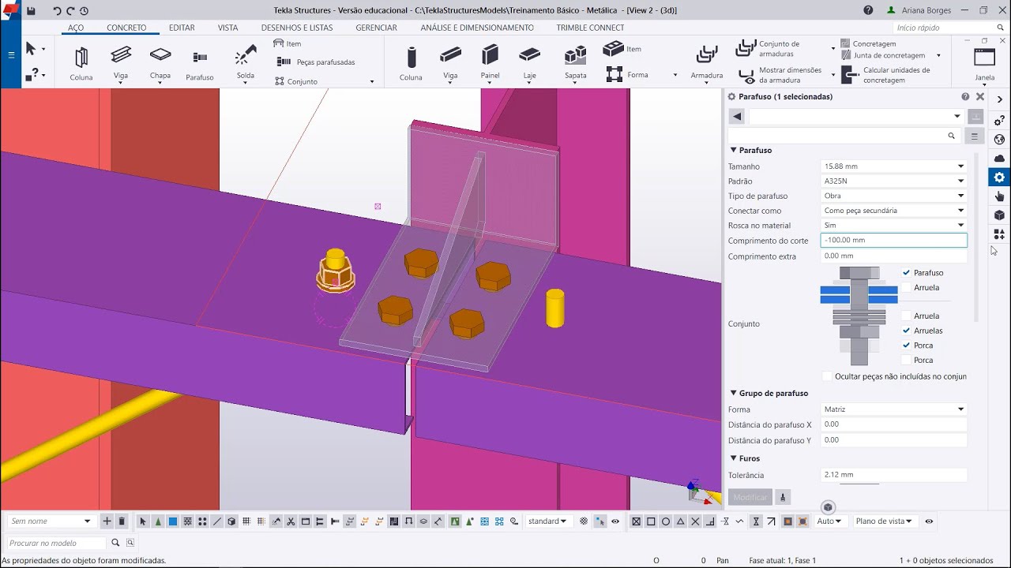Viewport: 1011px width, 568px height.
Task: Add a new saved setting with plus icon
Action: (x=107, y=521)
